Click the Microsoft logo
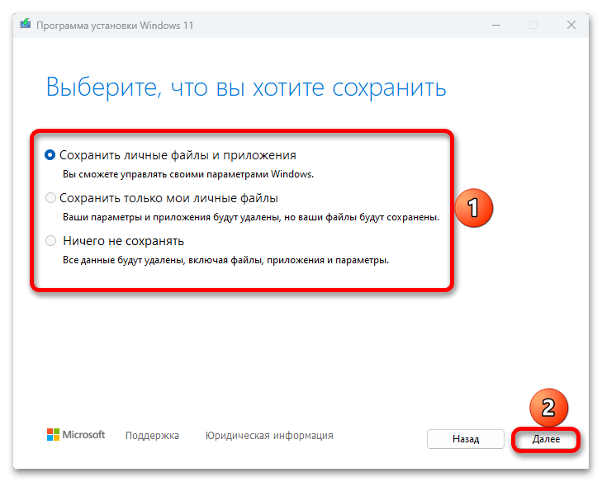The height and width of the screenshot is (482, 602). (76, 435)
